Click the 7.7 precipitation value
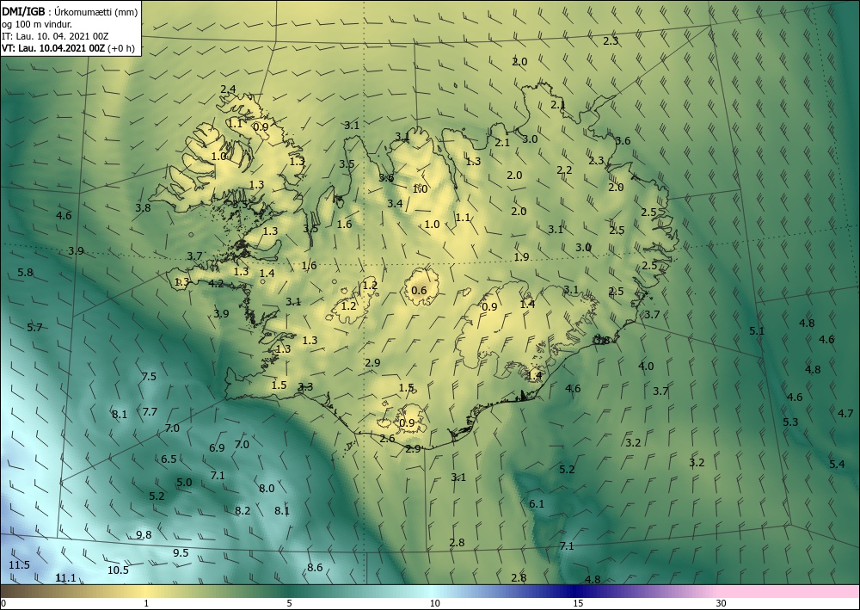860x610 pixels. click(150, 411)
